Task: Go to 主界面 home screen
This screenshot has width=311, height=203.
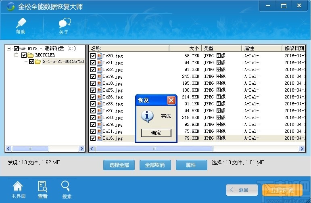Action: [18, 190]
